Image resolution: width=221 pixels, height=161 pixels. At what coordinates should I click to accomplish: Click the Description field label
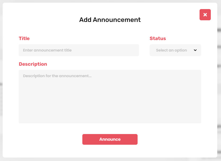33,64
